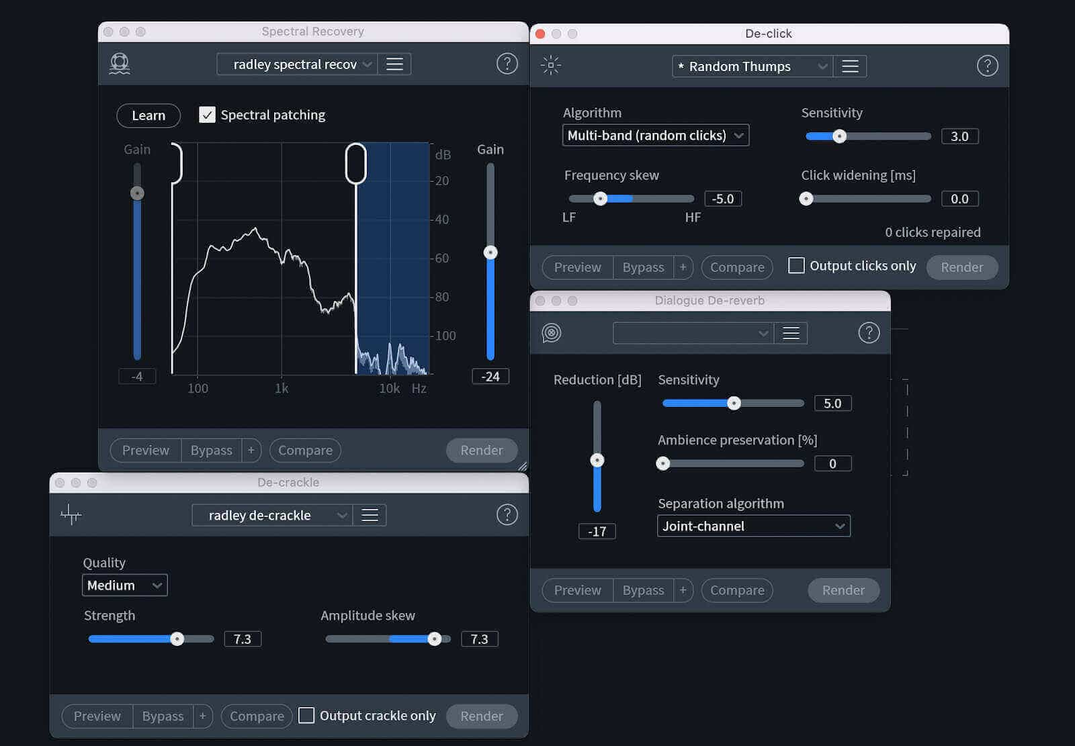The width and height of the screenshot is (1075, 746).
Task: Click Render in De-click window
Action: (x=962, y=267)
